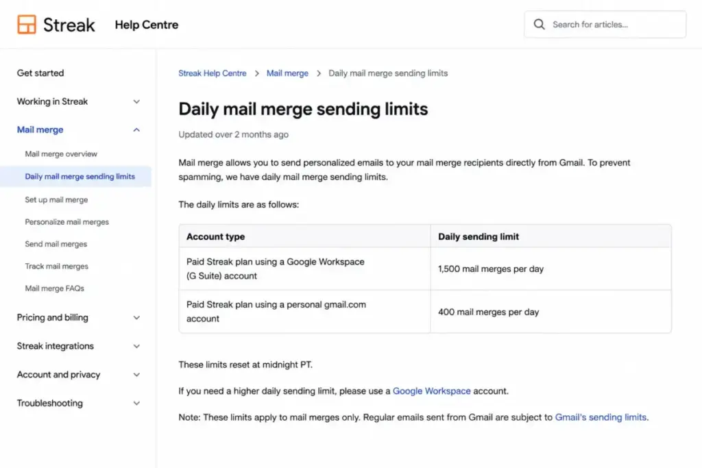Focus the Search for articles field
The height and width of the screenshot is (468, 702).
pos(605,24)
